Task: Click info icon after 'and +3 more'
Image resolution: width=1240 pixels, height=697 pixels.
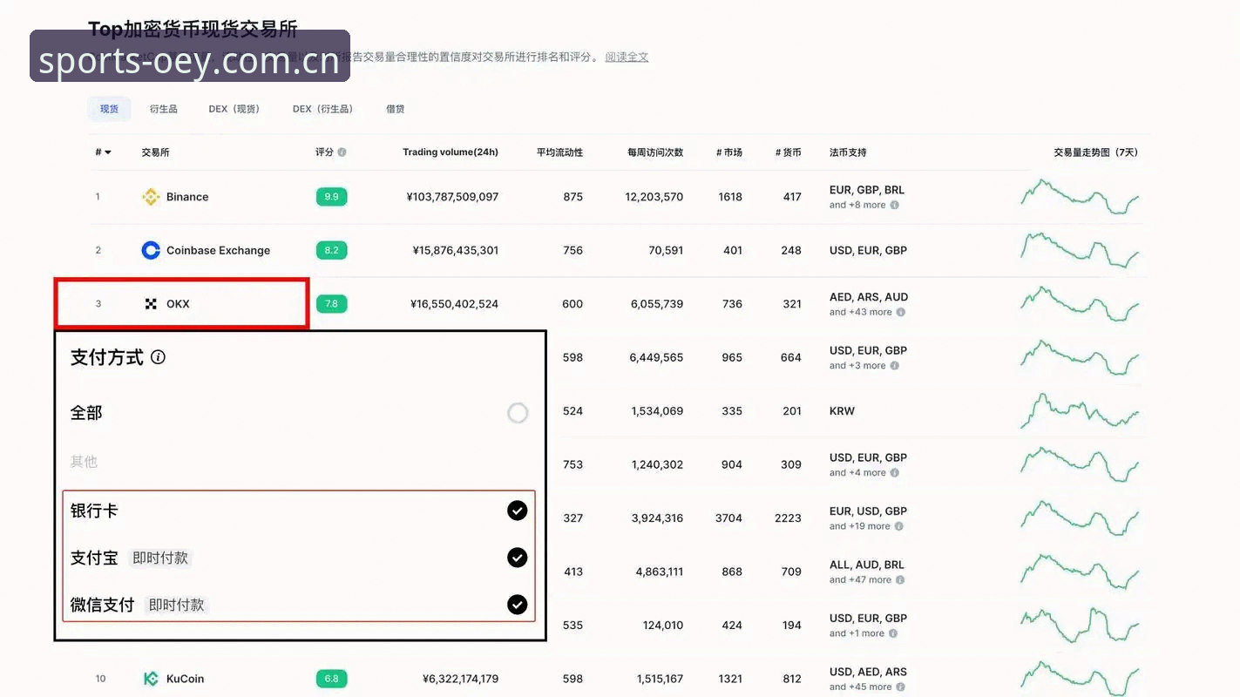Action: coord(895,366)
